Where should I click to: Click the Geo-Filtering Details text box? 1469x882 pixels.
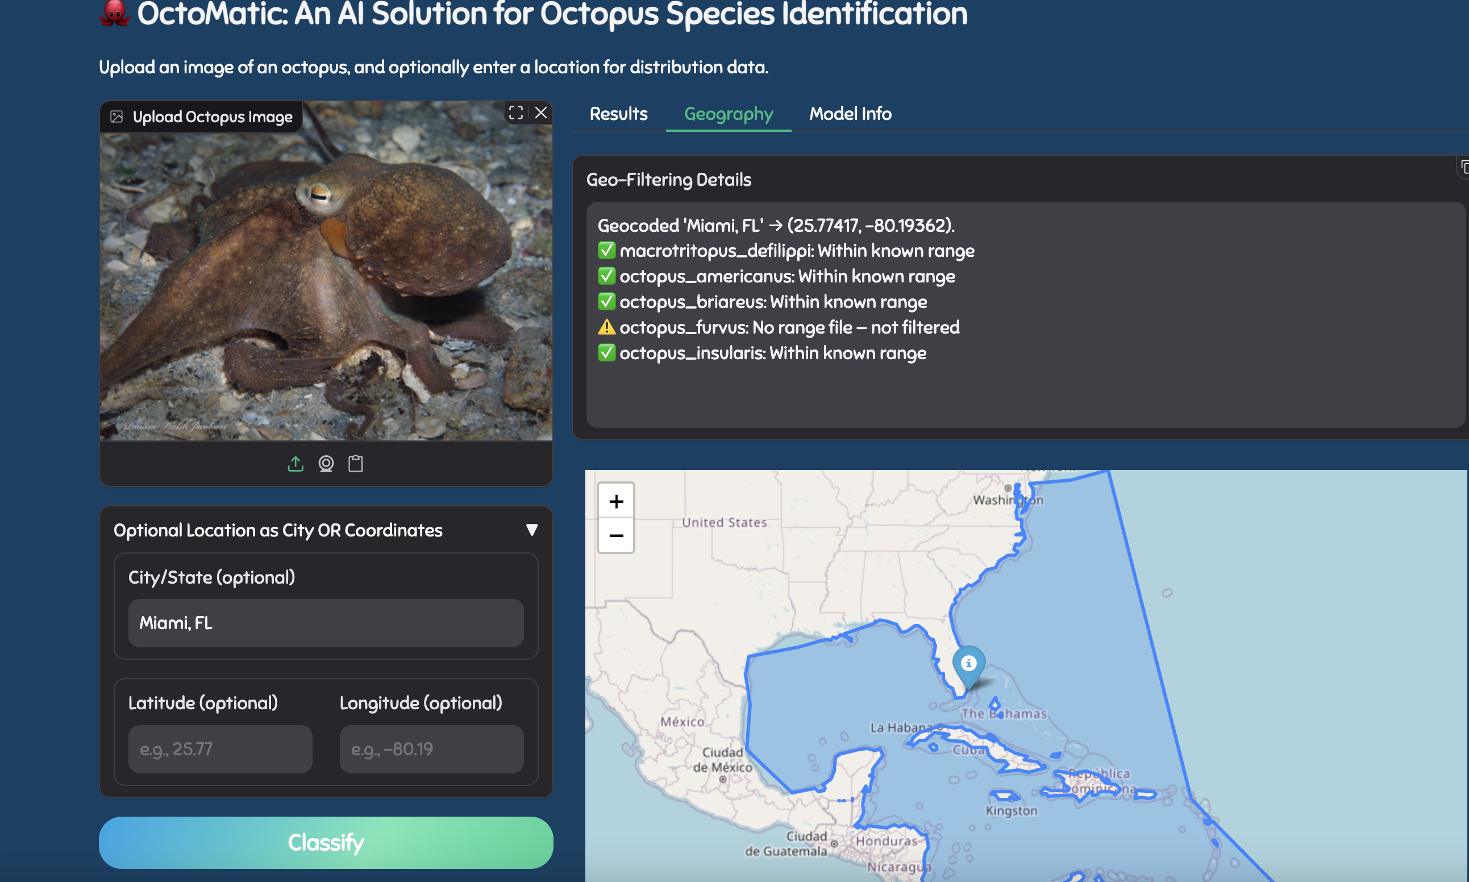pyautogui.click(x=1022, y=314)
